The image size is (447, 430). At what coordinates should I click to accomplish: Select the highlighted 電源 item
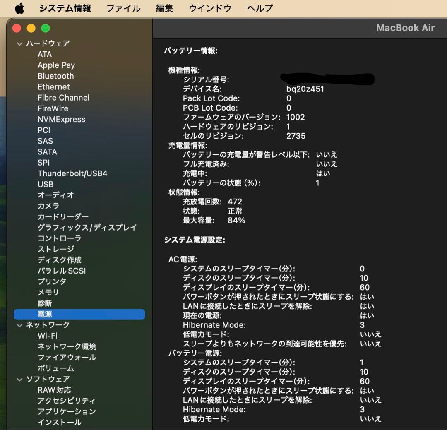45,315
